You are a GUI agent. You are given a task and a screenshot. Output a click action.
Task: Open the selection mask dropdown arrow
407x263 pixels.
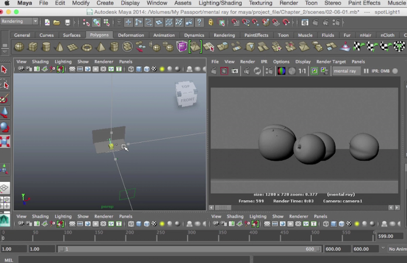(118, 23)
